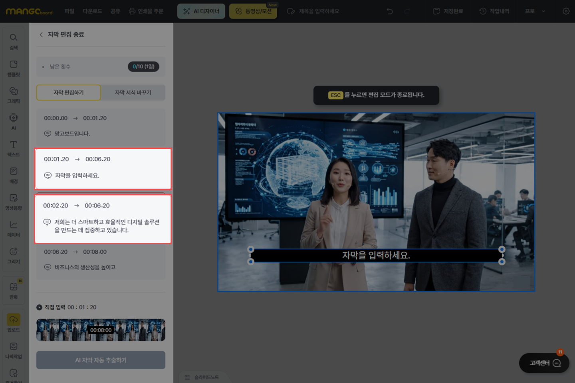The height and width of the screenshot is (383, 575).
Task: Switch to the 자막 서식 바꾸기 tab
Action: [133, 93]
